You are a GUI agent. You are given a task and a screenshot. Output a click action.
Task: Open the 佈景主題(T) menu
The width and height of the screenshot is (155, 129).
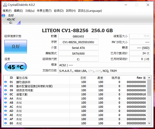click(44, 11)
